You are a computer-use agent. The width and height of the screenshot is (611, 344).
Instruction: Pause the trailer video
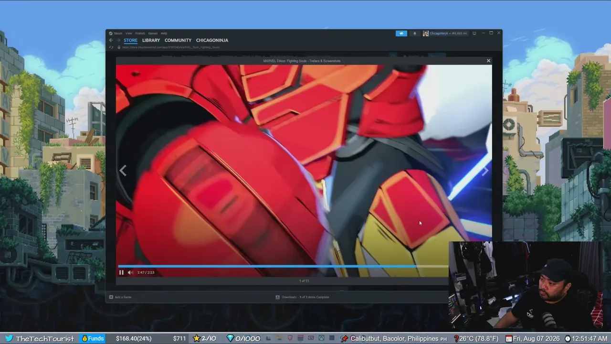[121, 272]
